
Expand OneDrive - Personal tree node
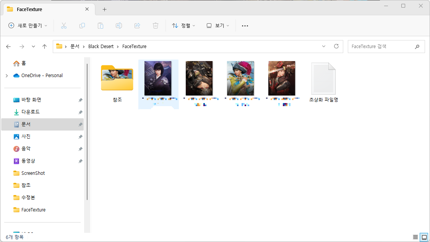click(x=7, y=76)
